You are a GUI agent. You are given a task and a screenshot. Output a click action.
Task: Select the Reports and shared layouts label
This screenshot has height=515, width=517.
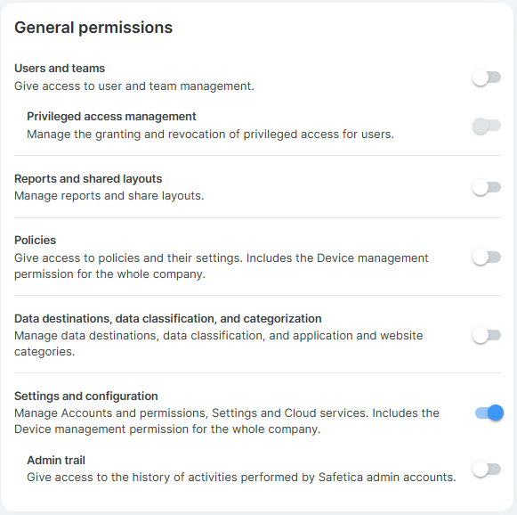(x=88, y=178)
